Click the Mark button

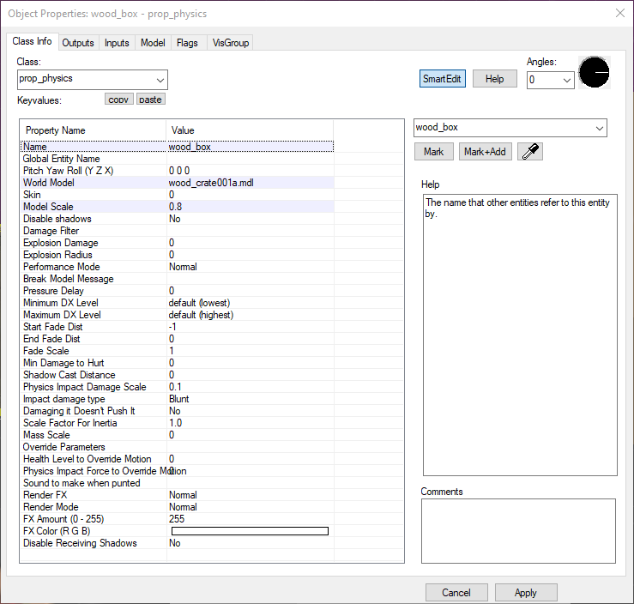click(434, 152)
